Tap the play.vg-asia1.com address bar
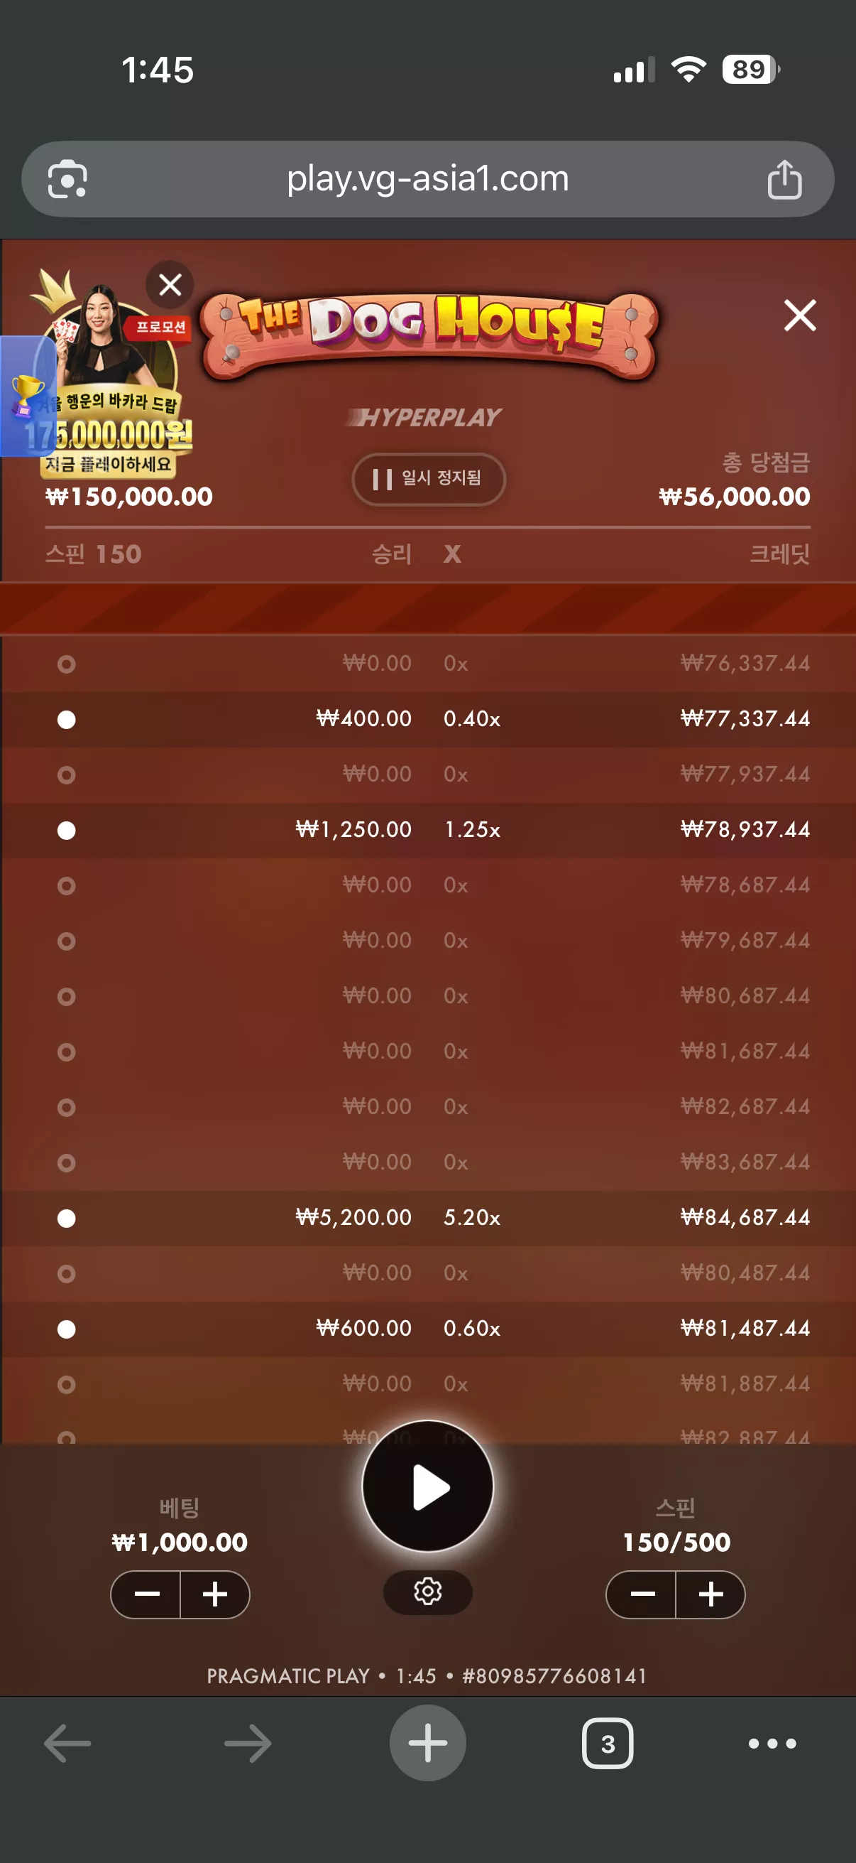Image resolution: width=856 pixels, height=1863 pixels. [427, 178]
